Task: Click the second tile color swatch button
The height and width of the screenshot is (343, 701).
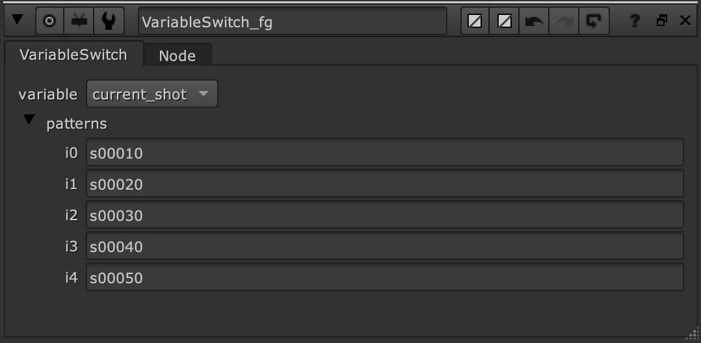Action: [504, 21]
